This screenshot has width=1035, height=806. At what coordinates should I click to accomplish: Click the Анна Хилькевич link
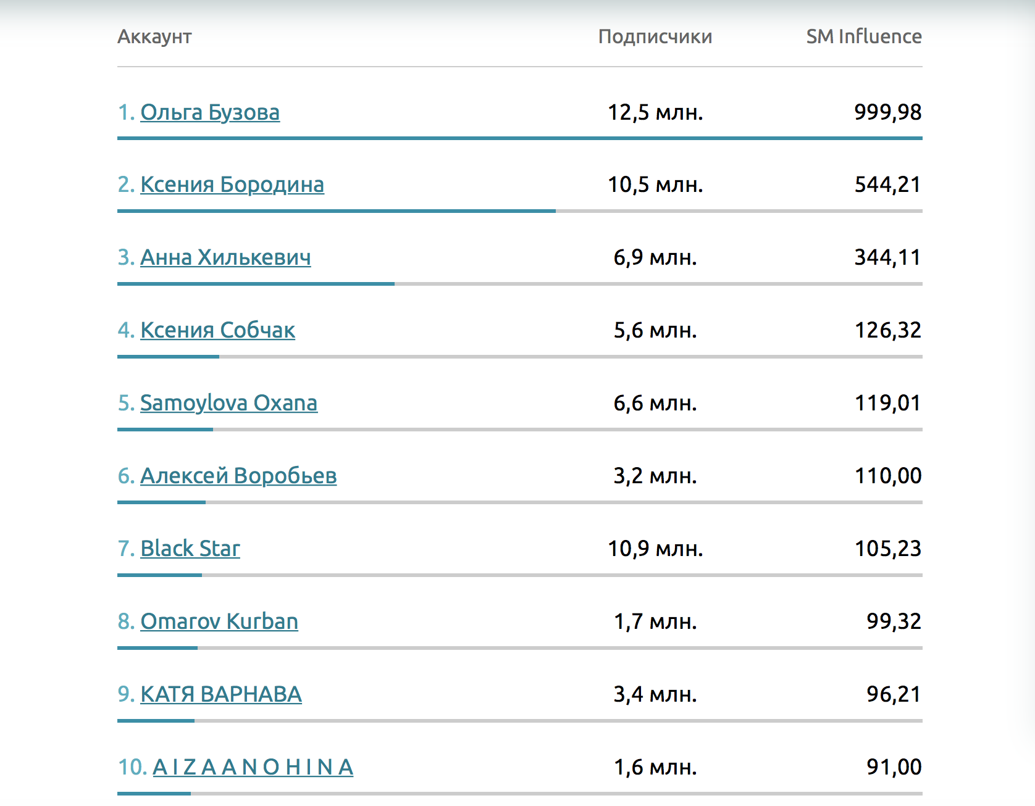click(225, 257)
